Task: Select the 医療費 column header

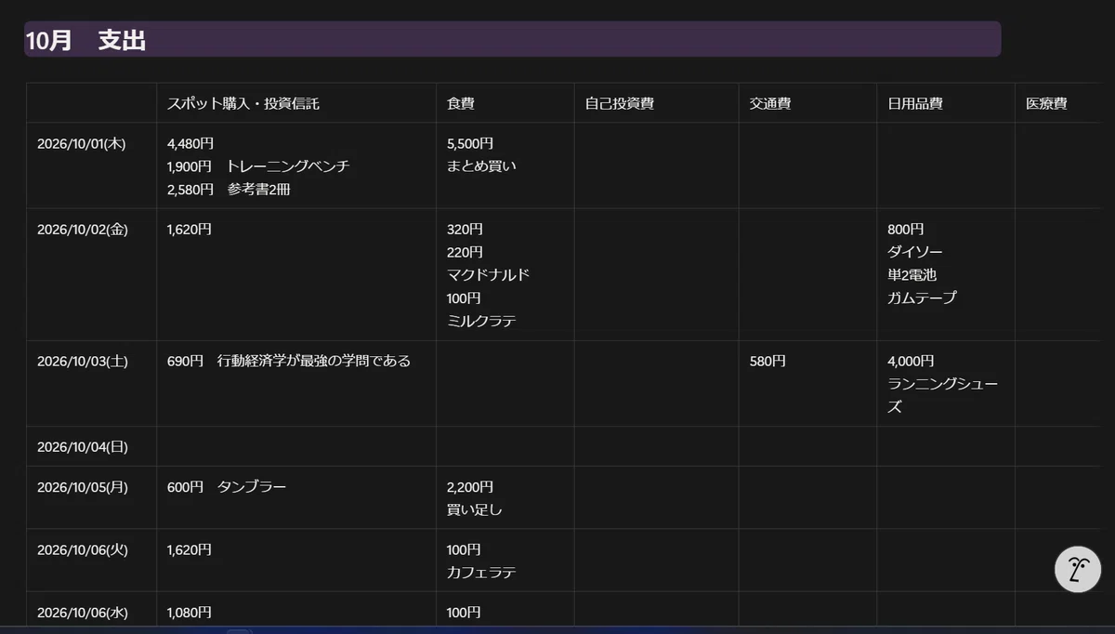Action: [1046, 103]
